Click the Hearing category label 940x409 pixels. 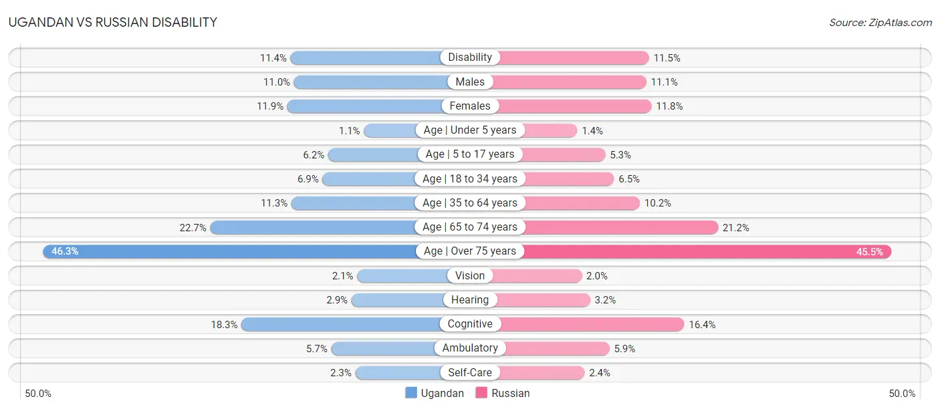pos(470,299)
